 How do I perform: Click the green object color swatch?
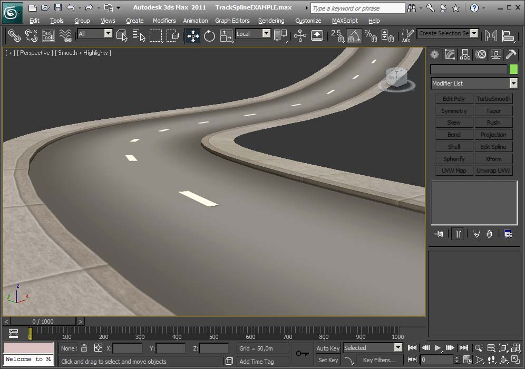click(x=514, y=69)
